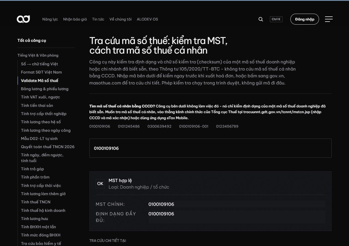Viewport: 349px width, 246px height.
Task: Open Tính trợ cấp thất nghiệp tool
Action: point(44,114)
